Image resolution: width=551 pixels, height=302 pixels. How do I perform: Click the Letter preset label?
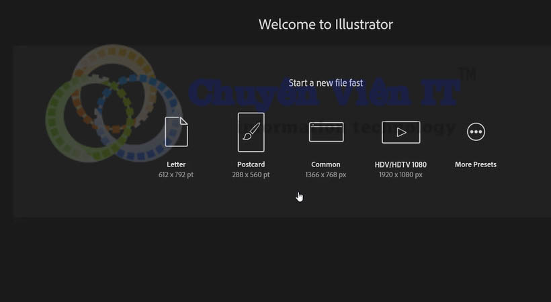[176, 164]
